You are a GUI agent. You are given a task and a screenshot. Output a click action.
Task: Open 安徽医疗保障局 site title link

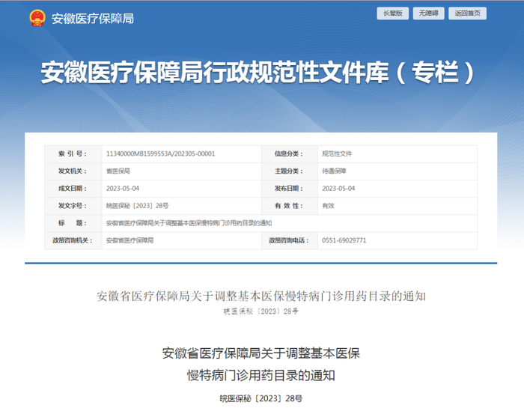pyautogui.click(x=93, y=19)
